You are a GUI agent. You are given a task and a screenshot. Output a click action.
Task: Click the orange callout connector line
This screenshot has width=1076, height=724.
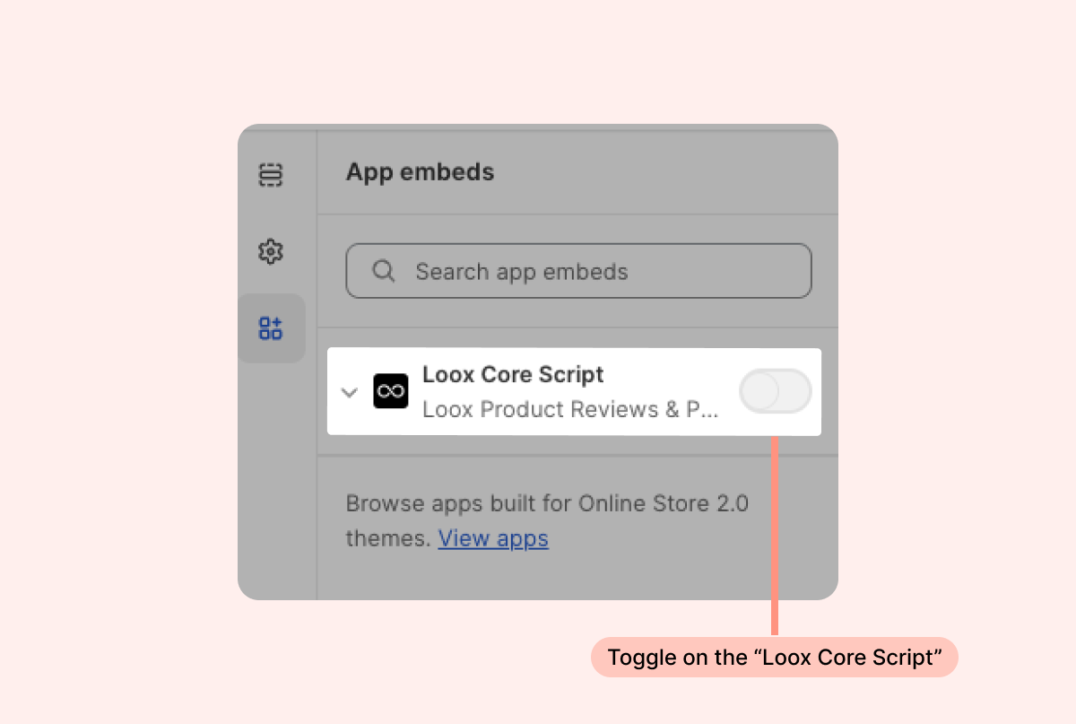pos(775,538)
